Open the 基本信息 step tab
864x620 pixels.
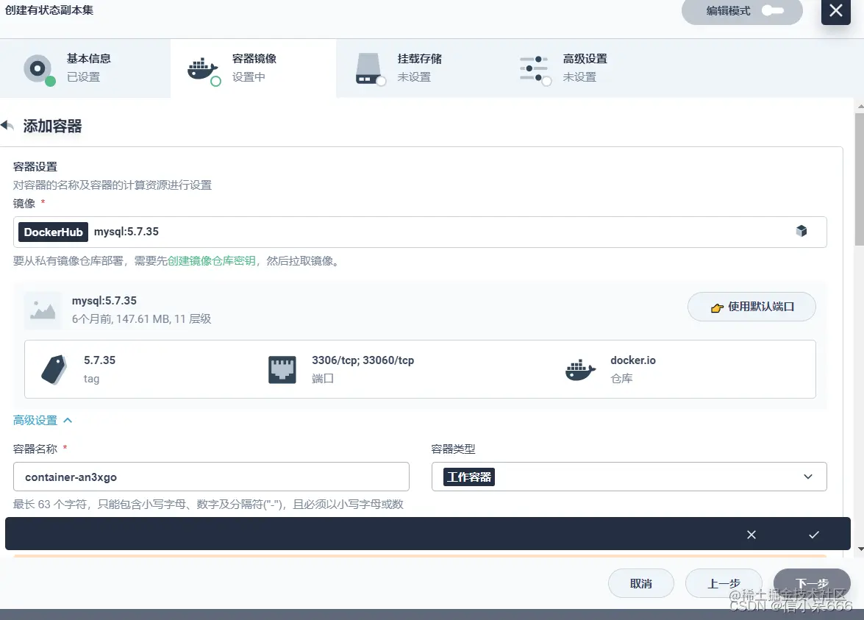click(x=85, y=68)
